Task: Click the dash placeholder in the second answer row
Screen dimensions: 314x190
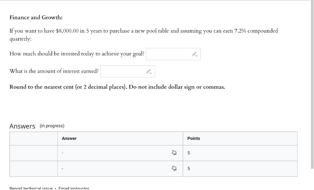Action: (x=63, y=169)
